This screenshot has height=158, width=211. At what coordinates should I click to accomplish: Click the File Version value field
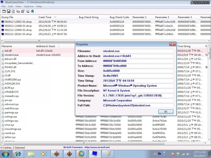pos(138,95)
